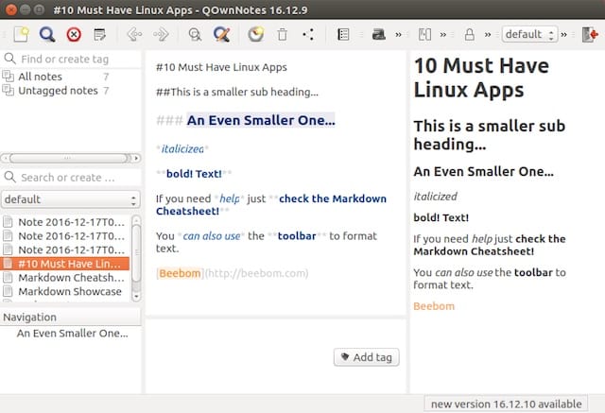Jump to An Even Smaller One... in Navigation
The image size is (605, 413).
pos(72,334)
